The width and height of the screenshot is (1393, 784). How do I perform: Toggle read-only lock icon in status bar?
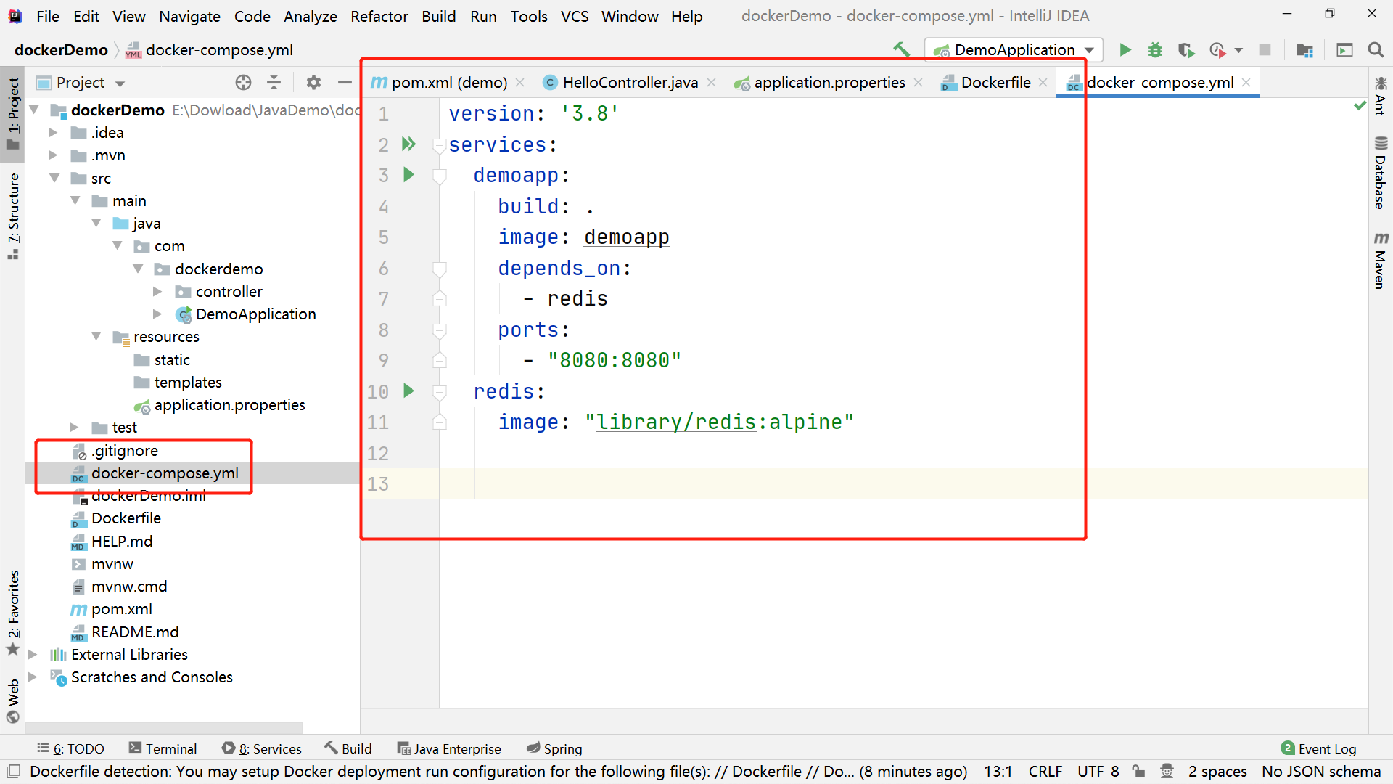pos(1138,771)
